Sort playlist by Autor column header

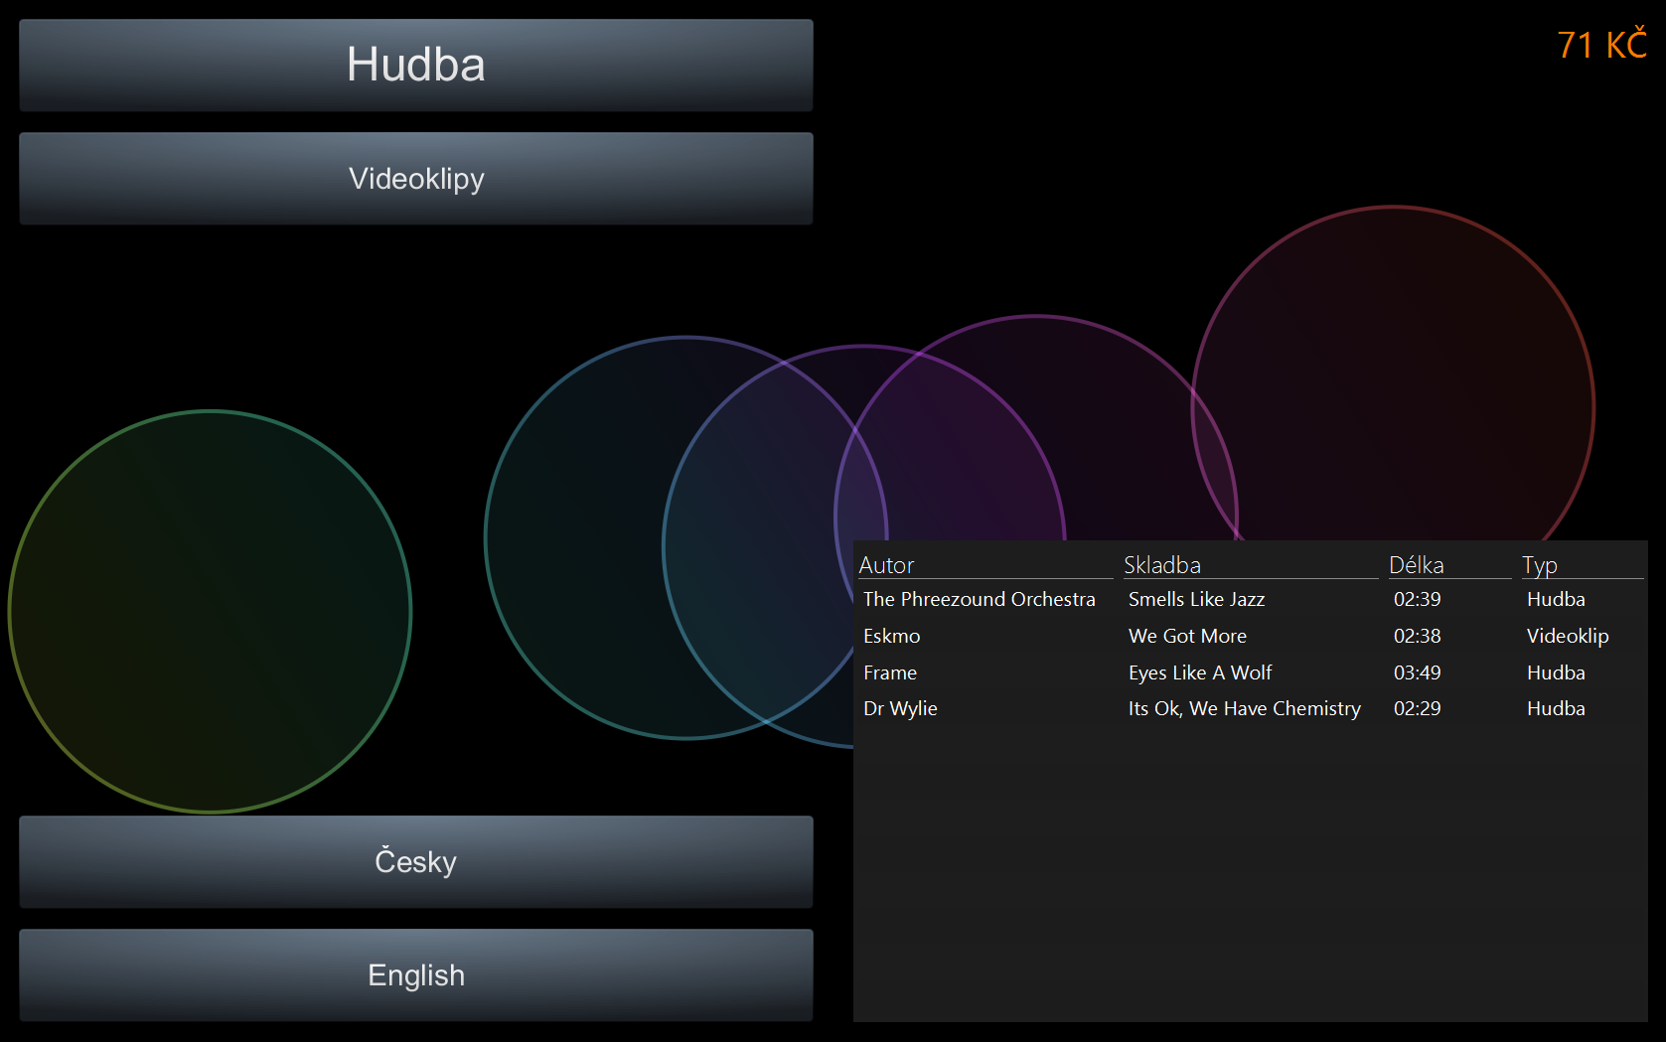tap(886, 565)
